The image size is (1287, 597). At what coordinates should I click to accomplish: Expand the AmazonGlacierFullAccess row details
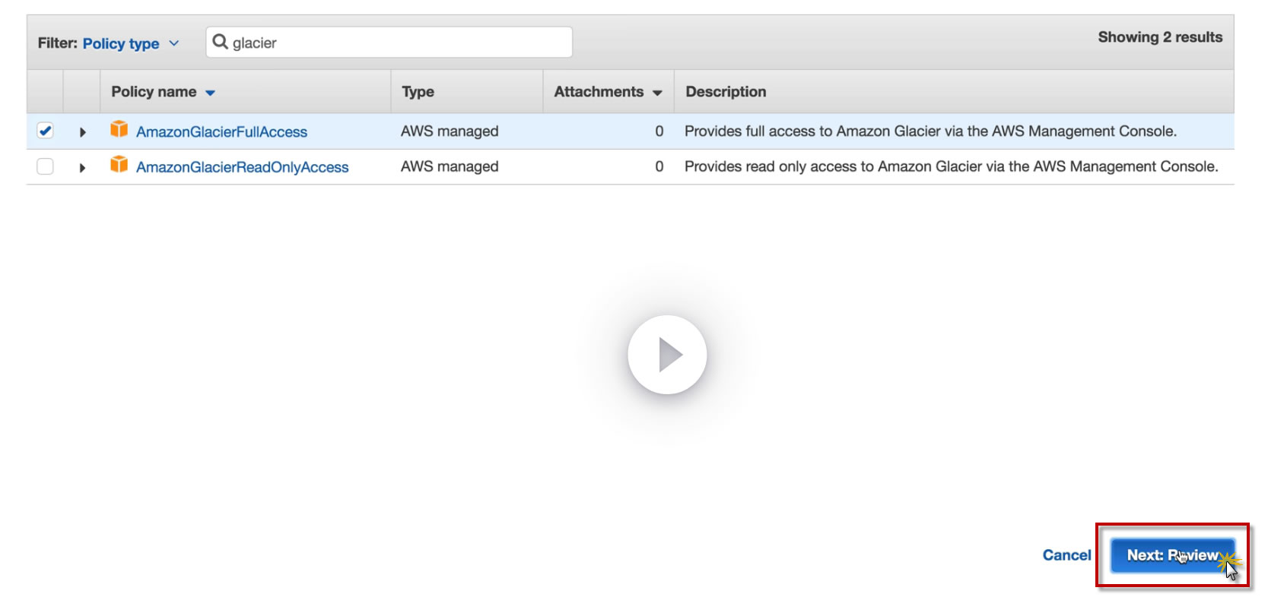click(x=82, y=132)
